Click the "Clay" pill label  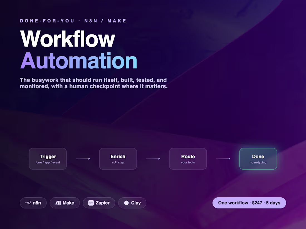tap(136, 203)
